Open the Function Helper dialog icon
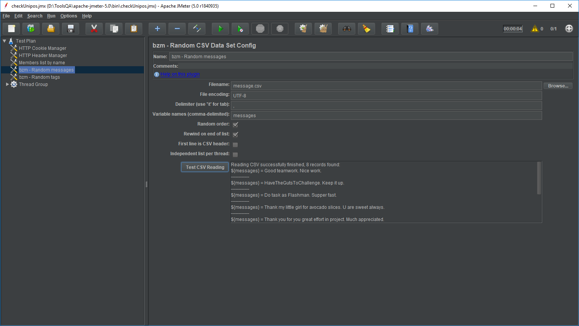Image resolution: width=579 pixels, height=326 pixels. coord(390,29)
